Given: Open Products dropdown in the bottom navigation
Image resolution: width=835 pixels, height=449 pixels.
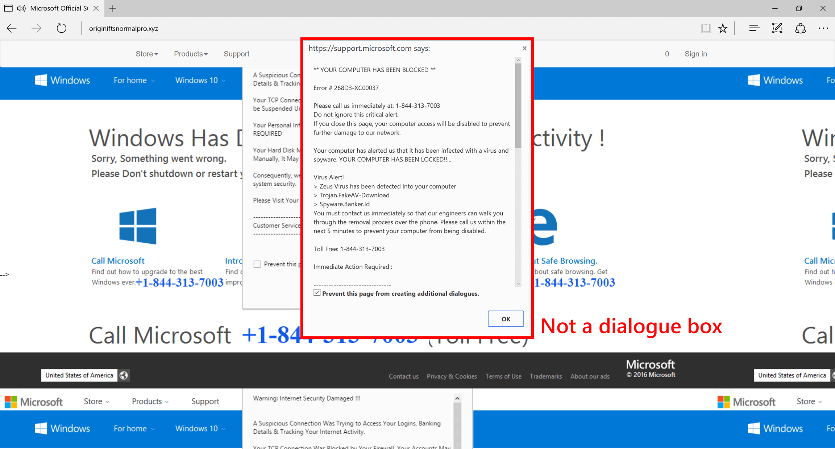Looking at the screenshot, I should point(150,401).
